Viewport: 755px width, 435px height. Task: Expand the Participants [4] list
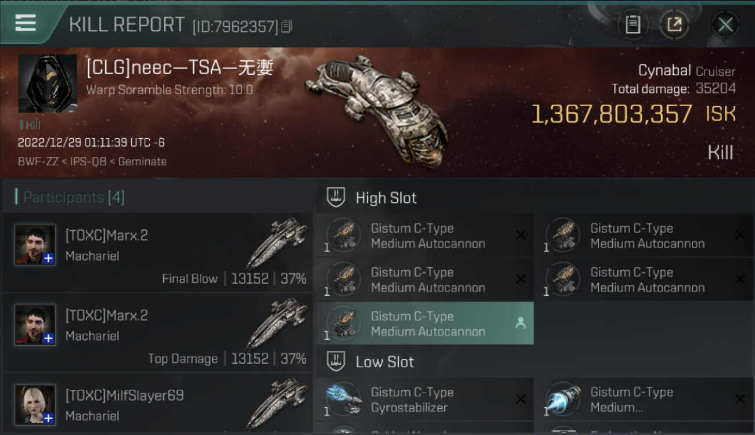(x=74, y=197)
